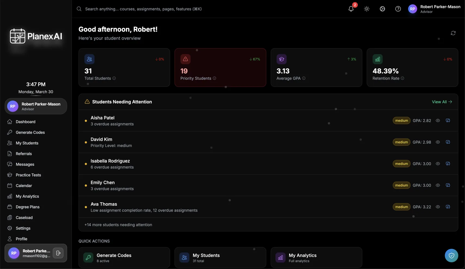
Task: View Aisha Patel's details eye icon
Action: tap(438, 121)
